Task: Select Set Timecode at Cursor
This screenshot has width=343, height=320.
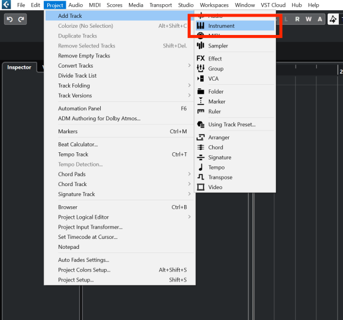Action: [x=120, y=237]
